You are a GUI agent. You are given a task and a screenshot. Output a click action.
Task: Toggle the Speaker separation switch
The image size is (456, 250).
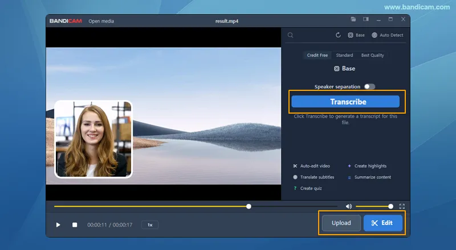pyautogui.click(x=369, y=86)
